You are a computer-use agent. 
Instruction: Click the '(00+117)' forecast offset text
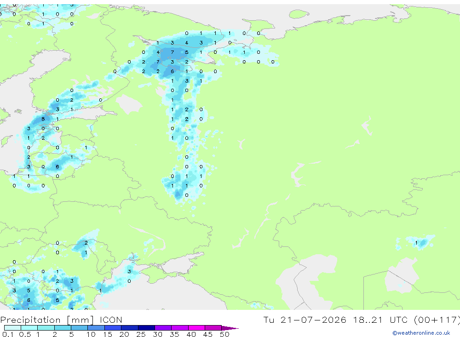click(x=437, y=320)
